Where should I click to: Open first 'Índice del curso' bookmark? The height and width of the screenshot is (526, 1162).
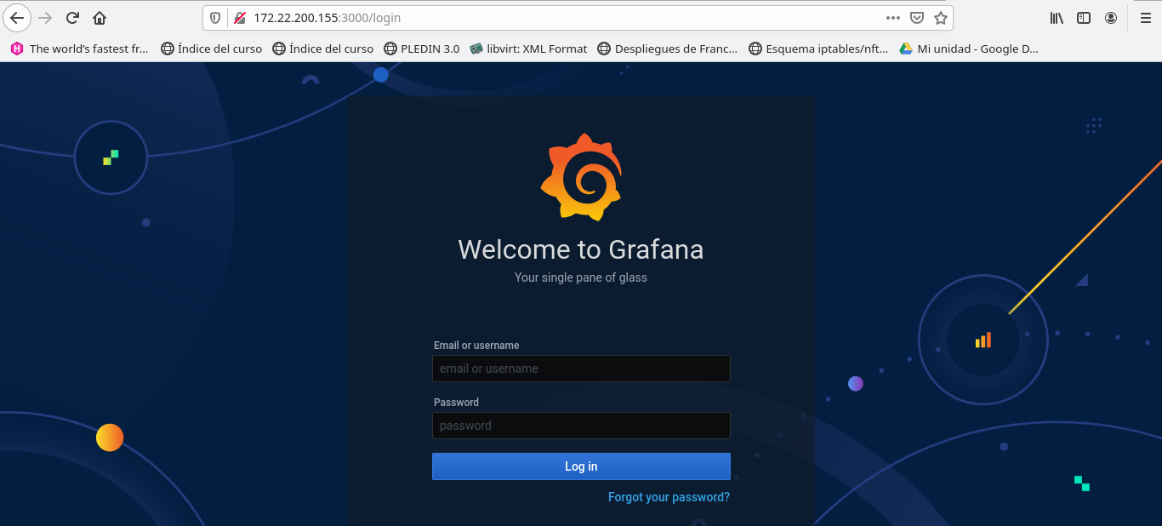pos(212,49)
